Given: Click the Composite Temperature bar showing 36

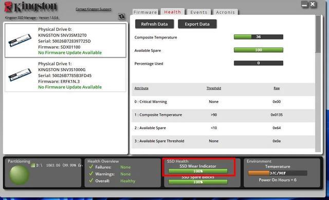Looking at the screenshot, I should tap(259, 37).
